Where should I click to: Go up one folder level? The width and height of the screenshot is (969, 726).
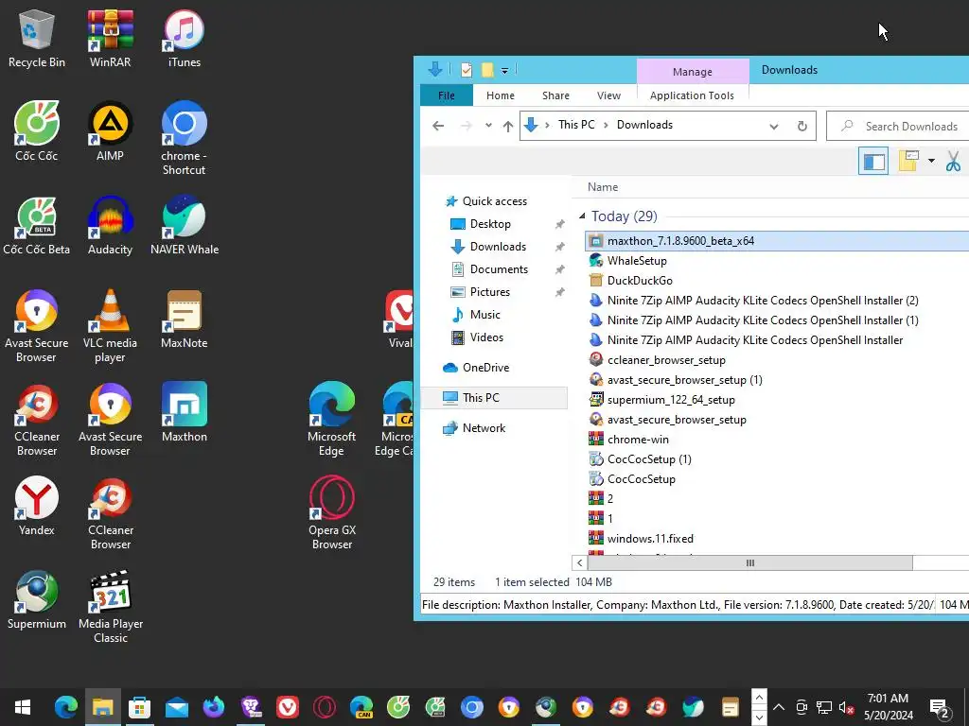(508, 126)
